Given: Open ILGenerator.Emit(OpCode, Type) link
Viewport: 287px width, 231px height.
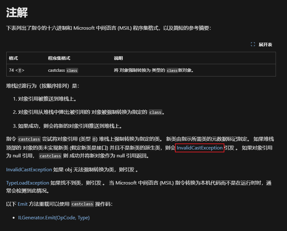Looking at the screenshot, I should pos(54,218).
